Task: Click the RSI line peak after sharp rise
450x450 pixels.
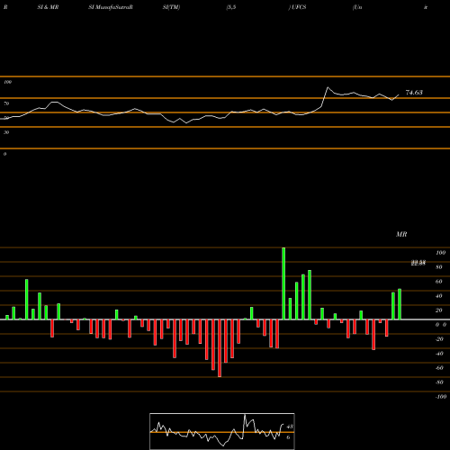Action: pyautogui.click(x=328, y=87)
